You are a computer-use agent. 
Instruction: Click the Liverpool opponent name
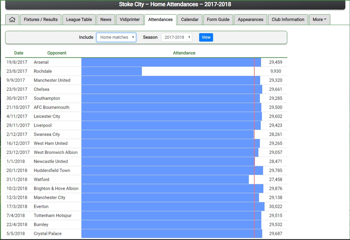[43, 125]
